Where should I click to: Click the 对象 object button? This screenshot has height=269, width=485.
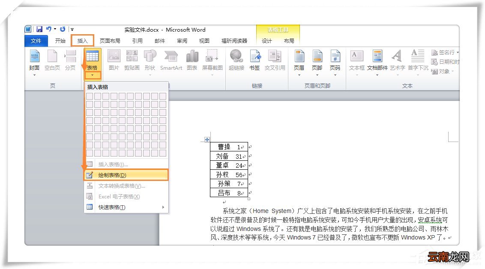coord(443,71)
